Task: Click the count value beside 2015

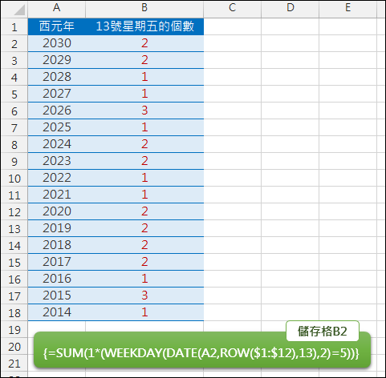Action: tap(144, 296)
